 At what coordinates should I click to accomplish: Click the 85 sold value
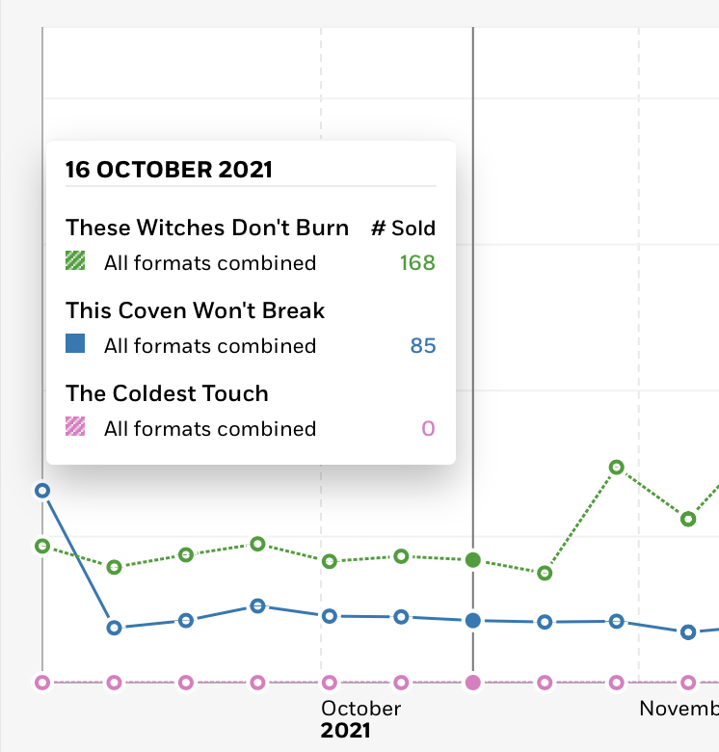point(423,346)
